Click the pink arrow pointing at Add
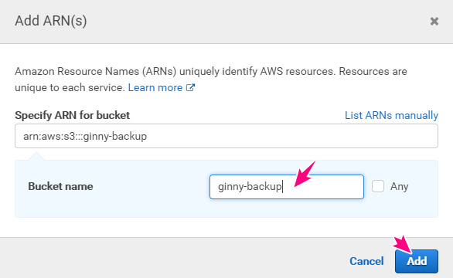The height and width of the screenshot is (278, 453). point(403,245)
